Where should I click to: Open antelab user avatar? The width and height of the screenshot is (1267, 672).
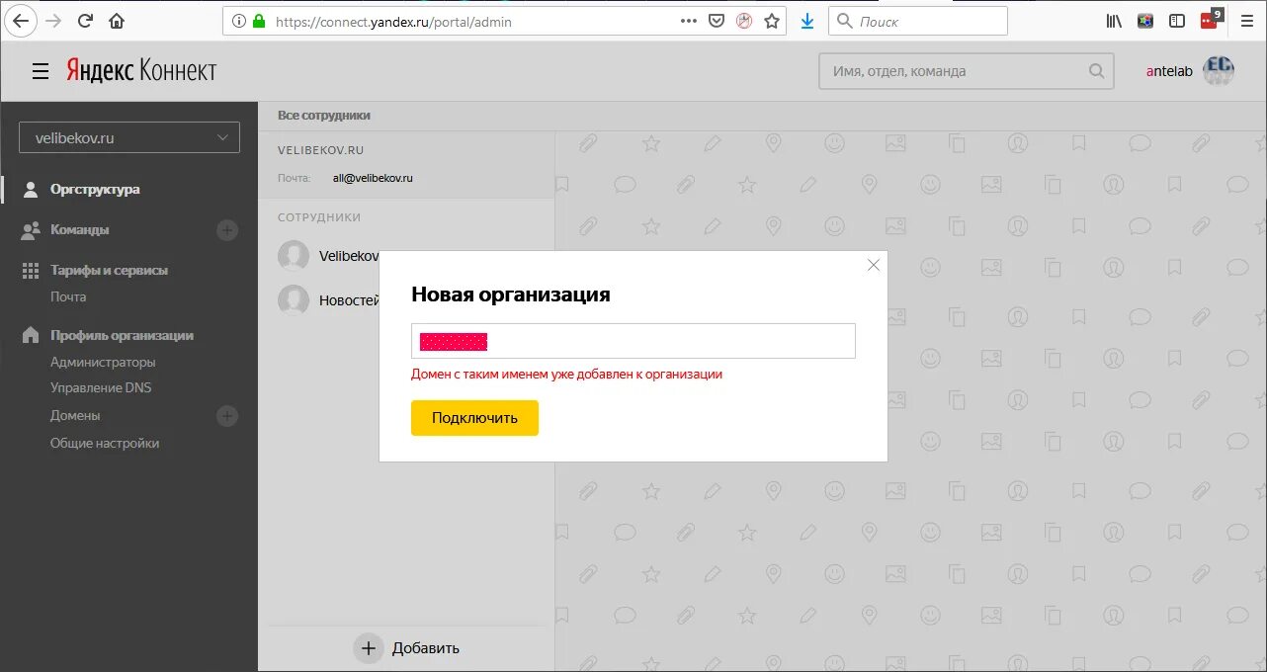pyautogui.click(x=1218, y=70)
